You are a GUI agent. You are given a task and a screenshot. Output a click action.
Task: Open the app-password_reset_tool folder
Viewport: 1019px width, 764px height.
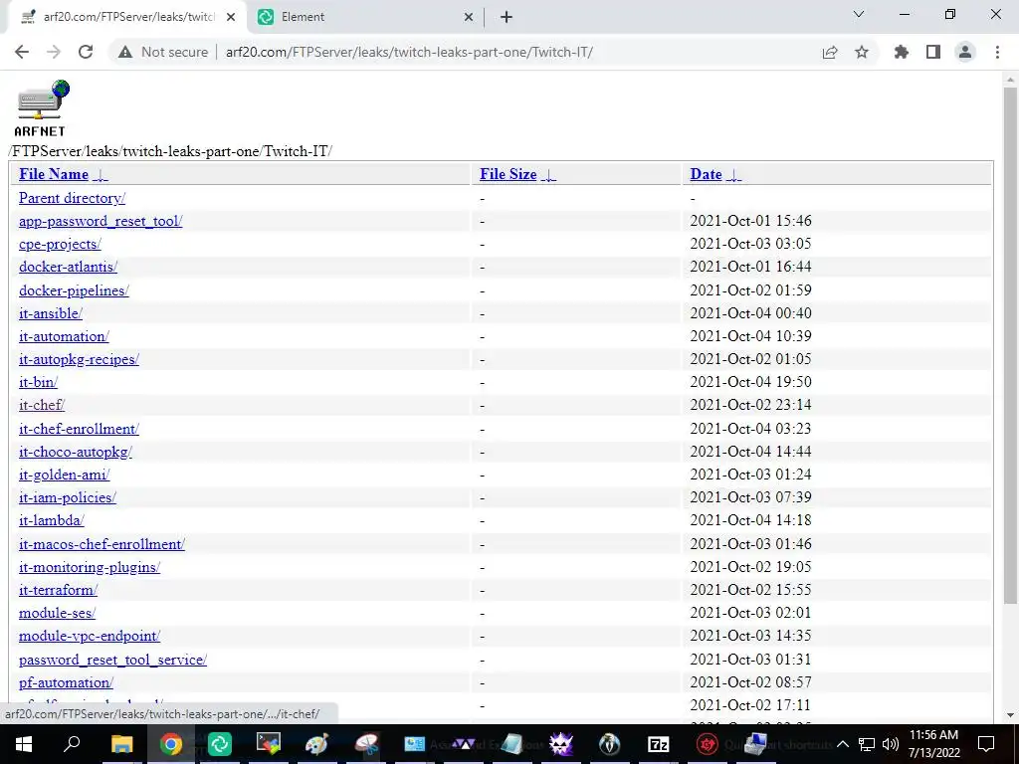tap(101, 221)
